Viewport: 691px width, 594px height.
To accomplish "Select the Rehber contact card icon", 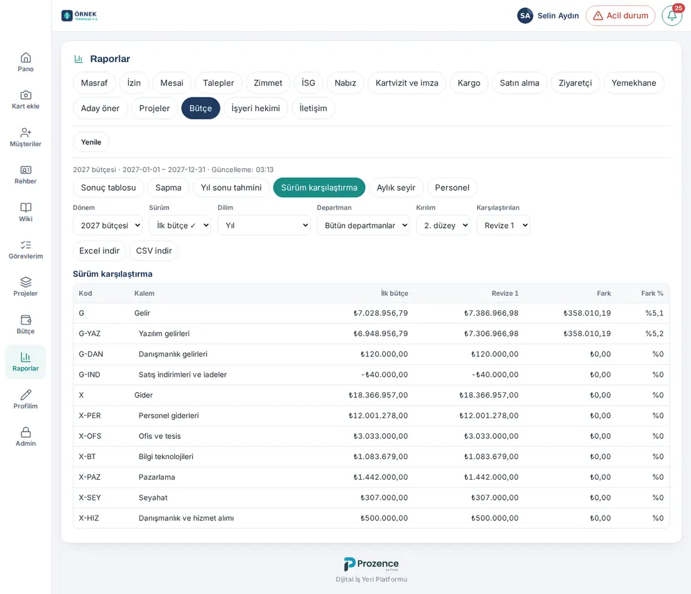I will tap(26, 170).
